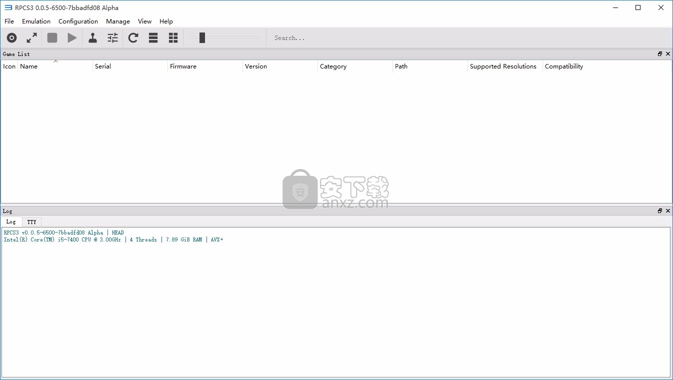Close the Log panel
Screen dimensions: 673x380
[668, 211]
